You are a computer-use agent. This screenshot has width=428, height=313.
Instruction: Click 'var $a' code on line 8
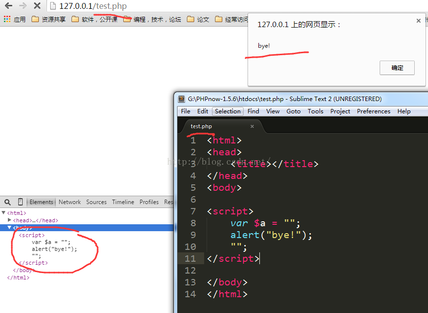(248, 223)
